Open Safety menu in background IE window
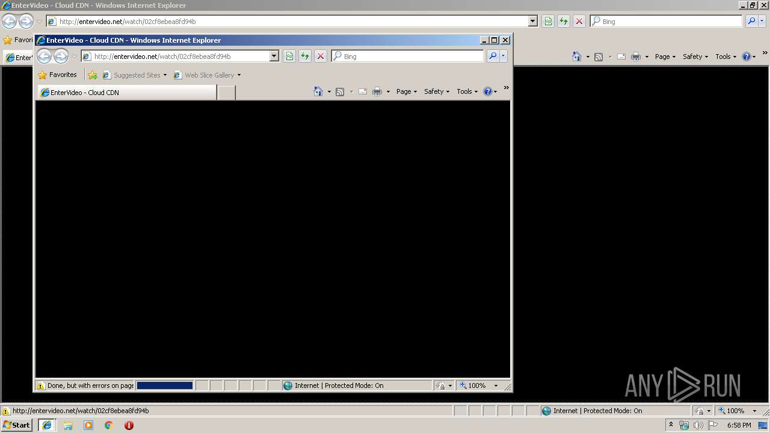 (695, 57)
